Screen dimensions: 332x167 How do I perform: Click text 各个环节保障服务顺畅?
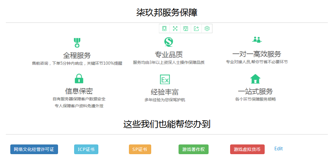(255, 99)
